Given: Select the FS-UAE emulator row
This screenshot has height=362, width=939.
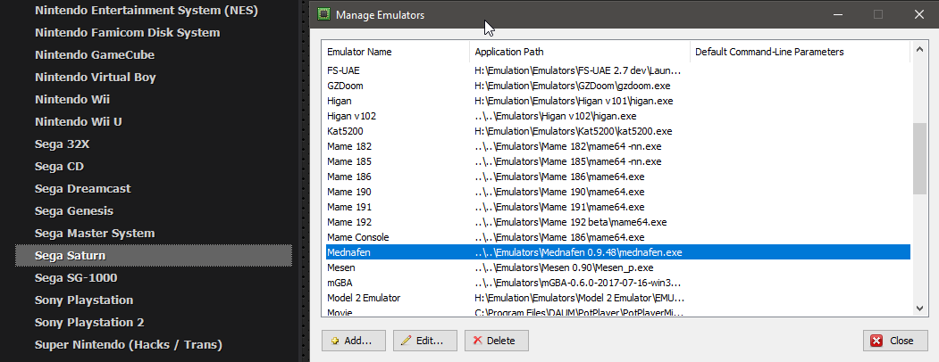Looking at the screenshot, I should (x=618, y=70).
